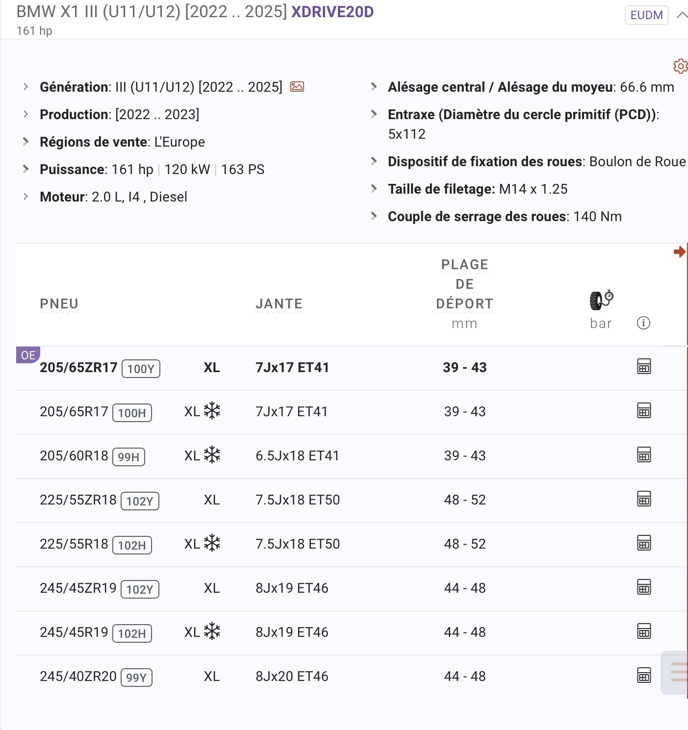
Task: Click the generation image gallery icon
Action: pyautogui.click(x=297, y=87)
